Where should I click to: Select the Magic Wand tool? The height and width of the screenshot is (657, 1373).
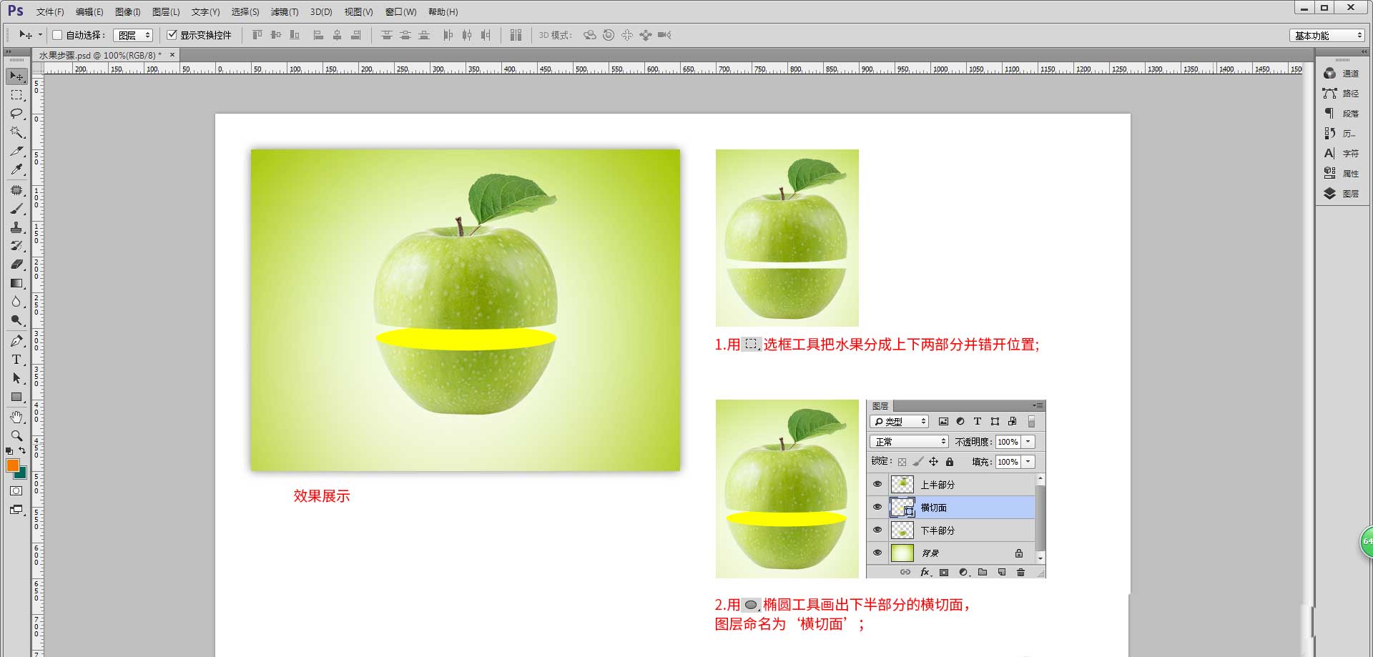coord(16,132)
